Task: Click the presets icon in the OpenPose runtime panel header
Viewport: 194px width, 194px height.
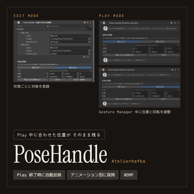Action: (175, 70)
